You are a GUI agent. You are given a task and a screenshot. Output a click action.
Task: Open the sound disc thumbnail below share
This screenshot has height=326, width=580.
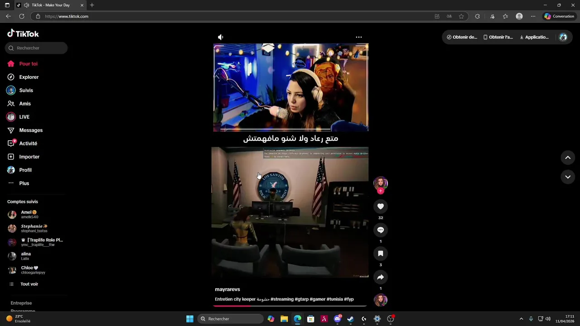(381, 300)
